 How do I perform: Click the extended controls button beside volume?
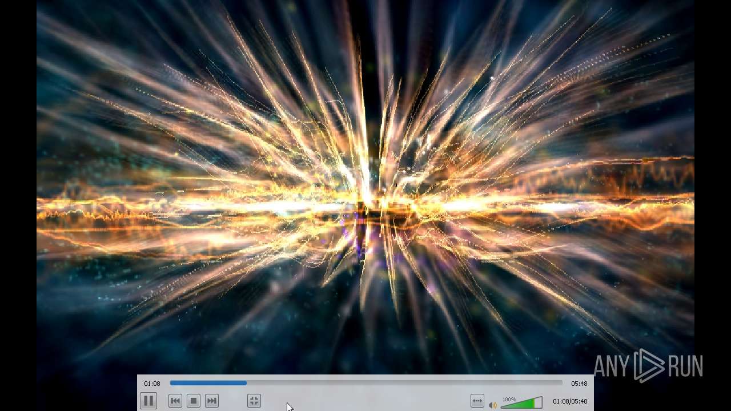[x=477, y=401]
